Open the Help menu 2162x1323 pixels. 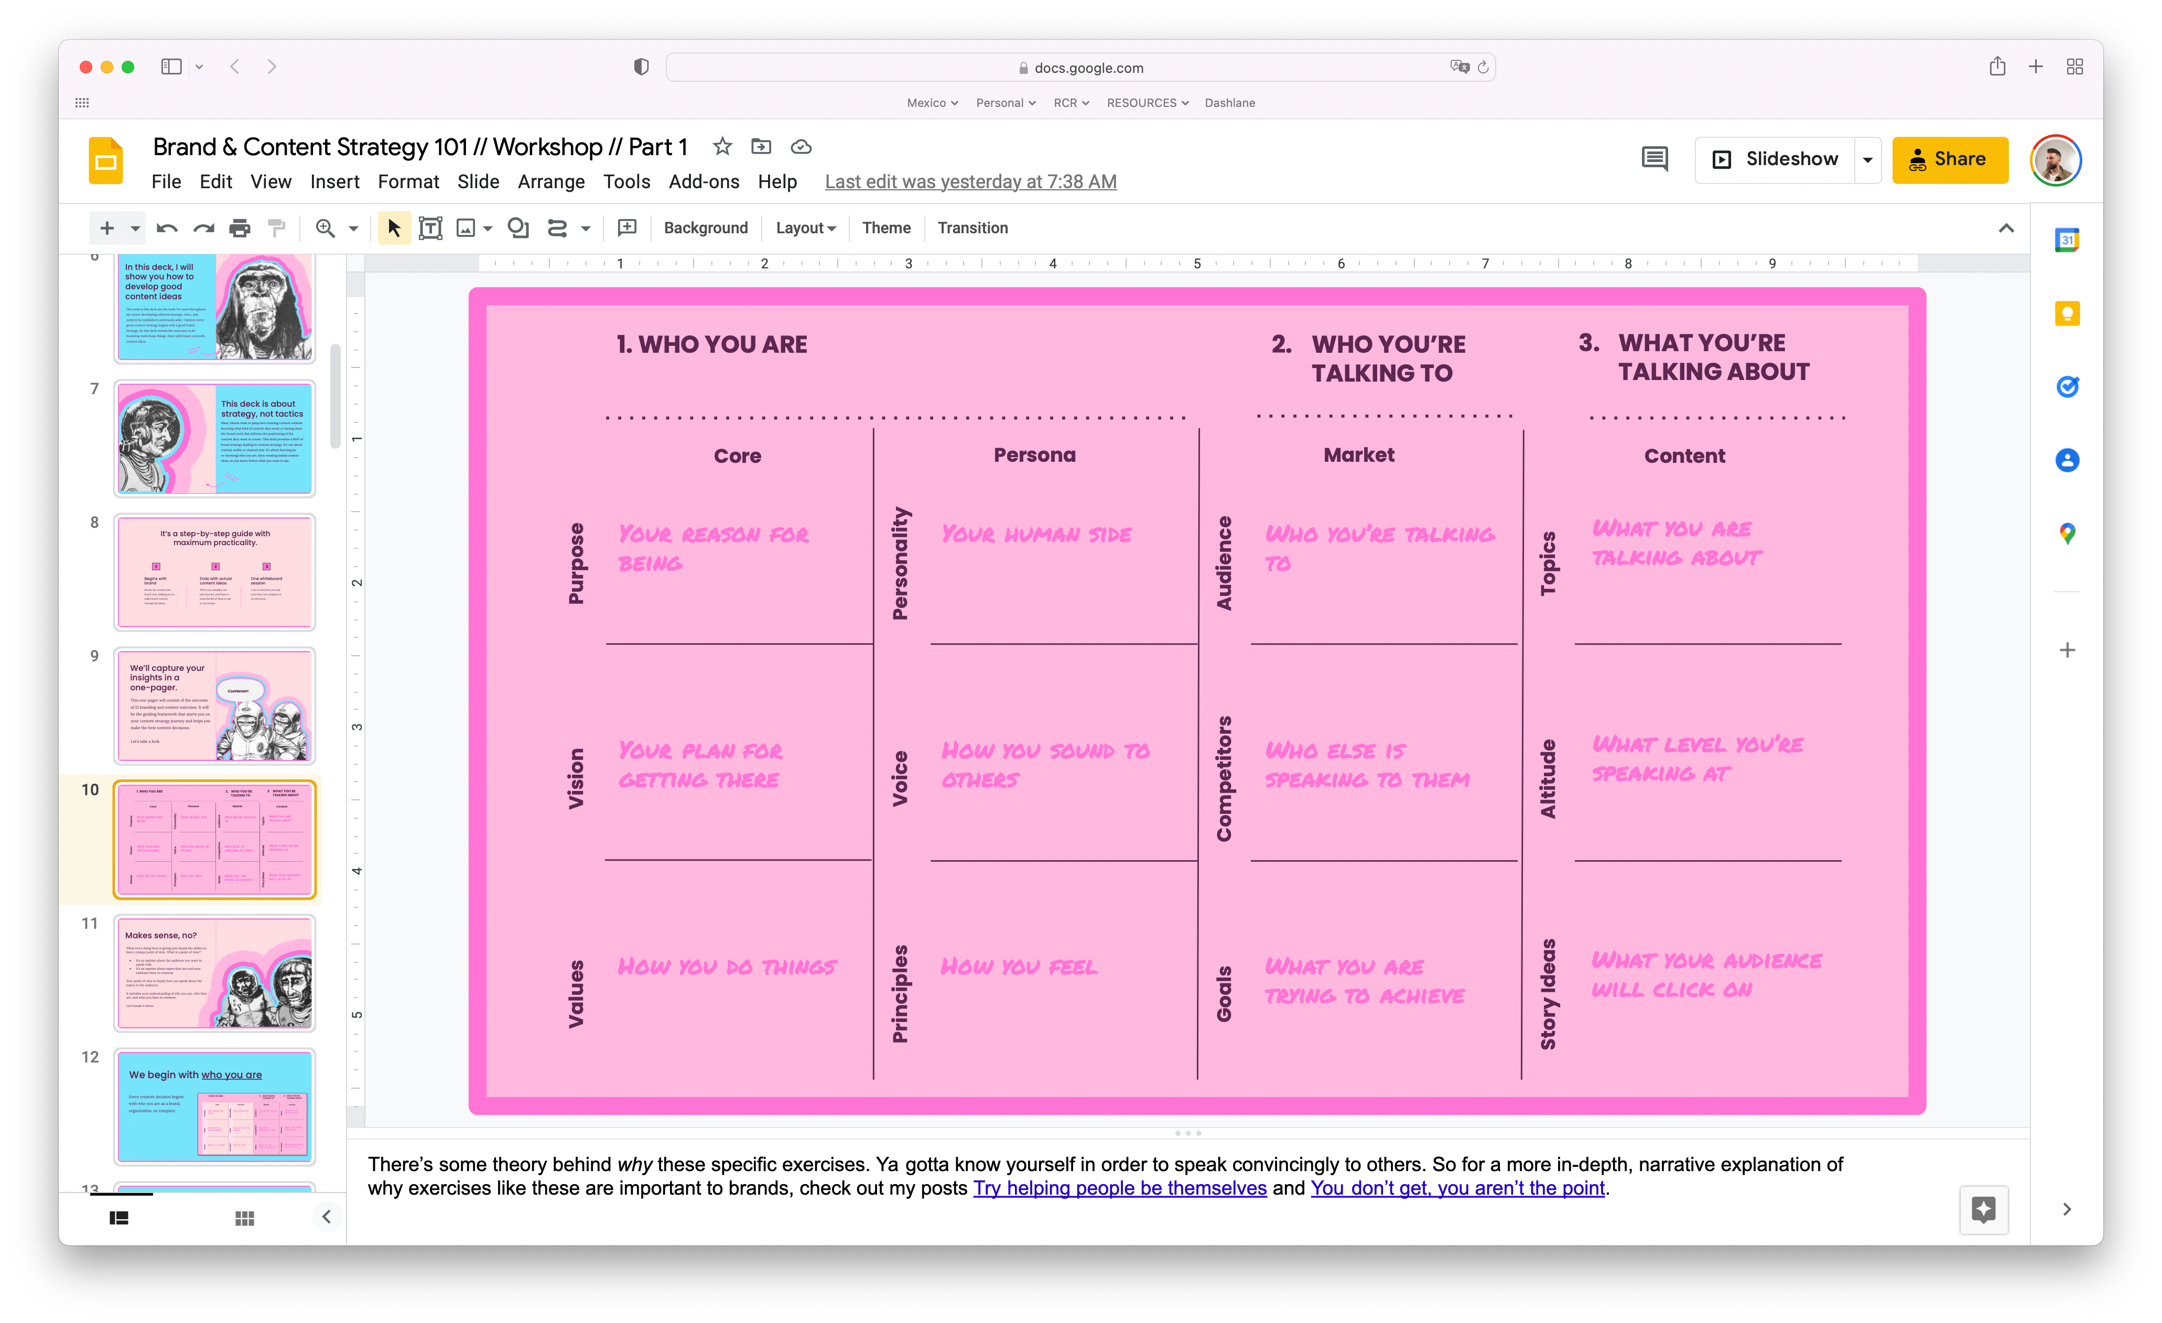click(777, 181)
